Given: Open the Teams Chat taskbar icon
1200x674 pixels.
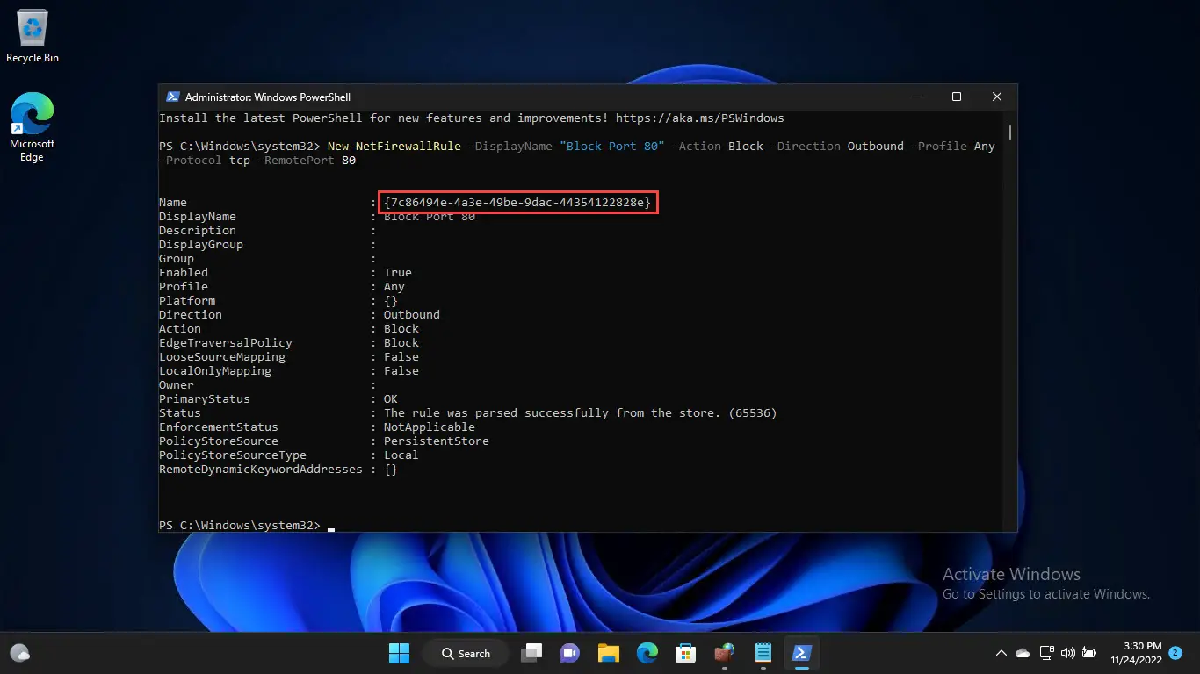Looking at the screenshot, I should pyautogui.click(x=569, y=653).
